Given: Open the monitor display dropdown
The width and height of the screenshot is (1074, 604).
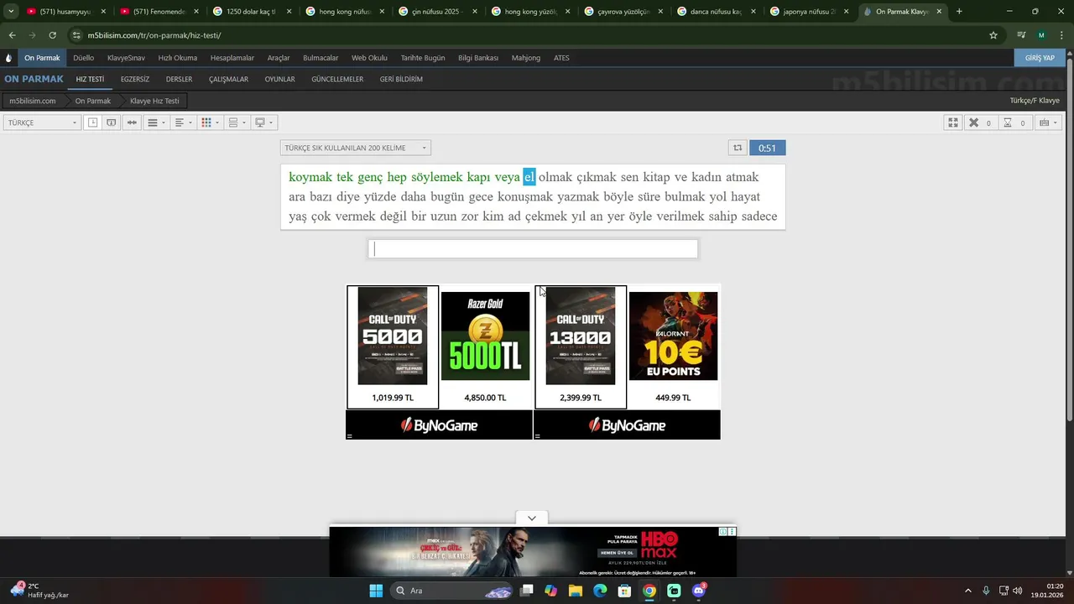Looking at the screenshot, I should pos(264,122).
